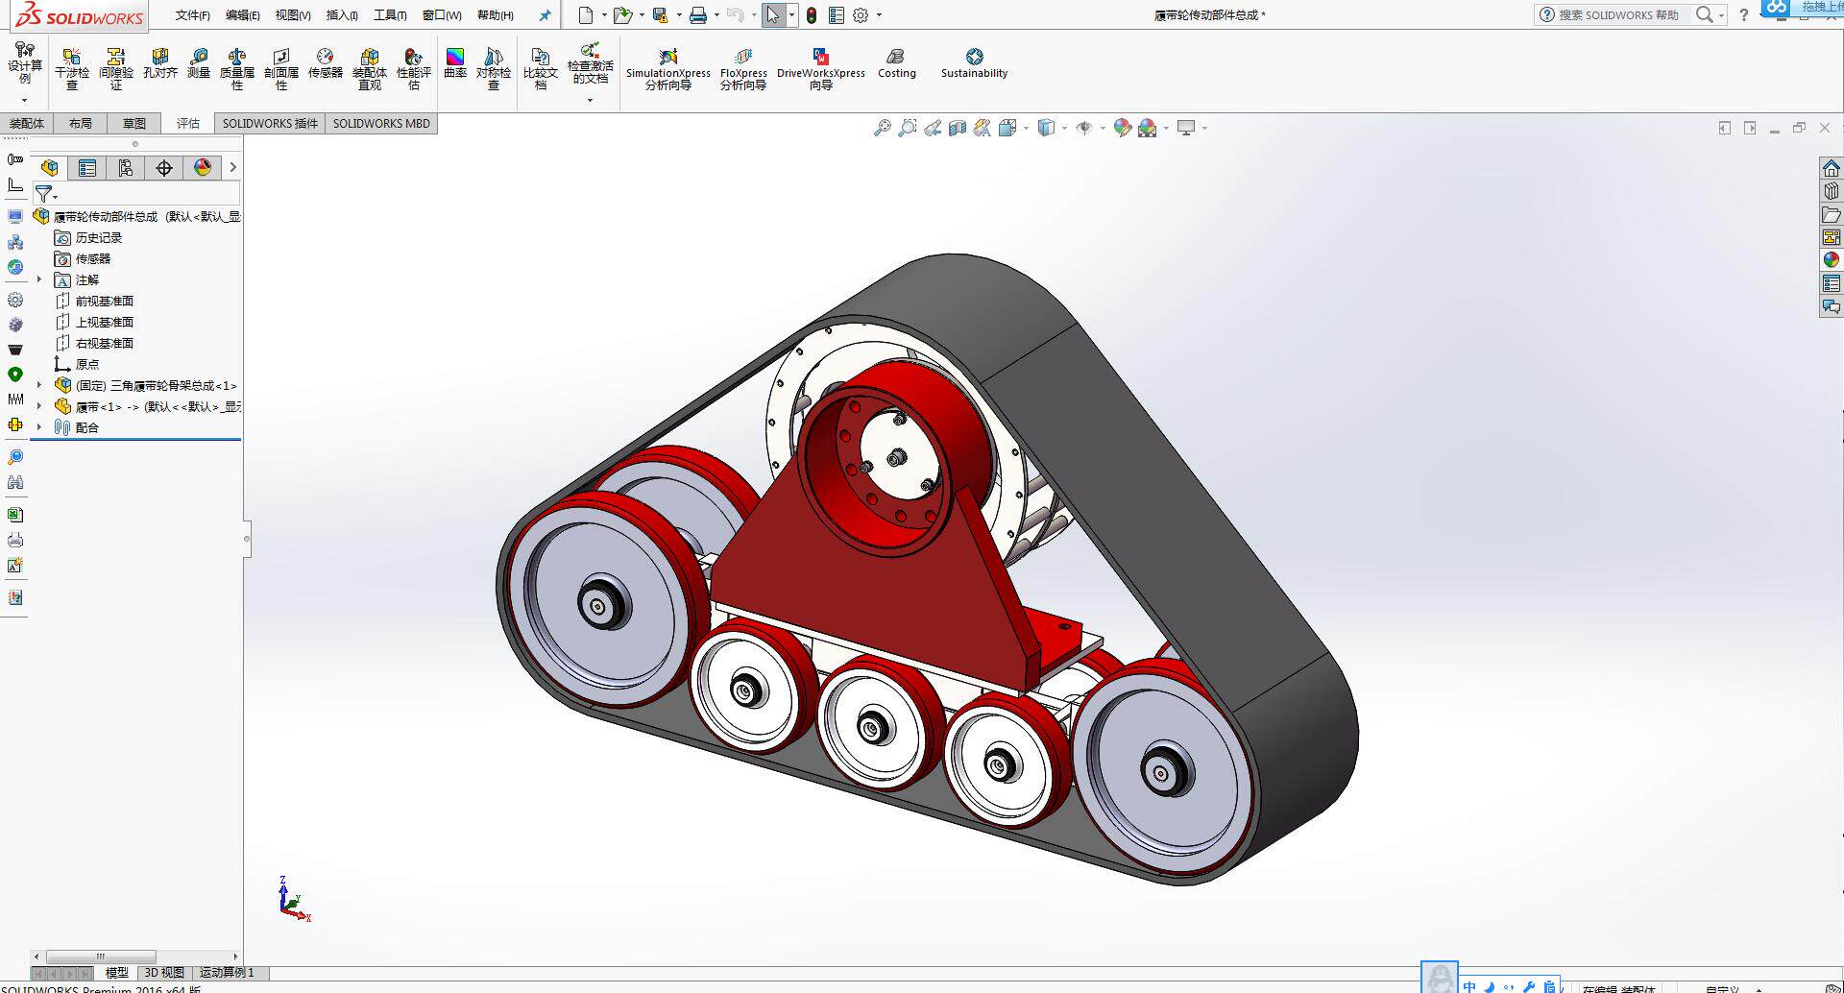The height and width of the screenshot is (993, 1844).
Task: Open the 检查激活的文档 dropdown arrow
Action: (590, 100)
